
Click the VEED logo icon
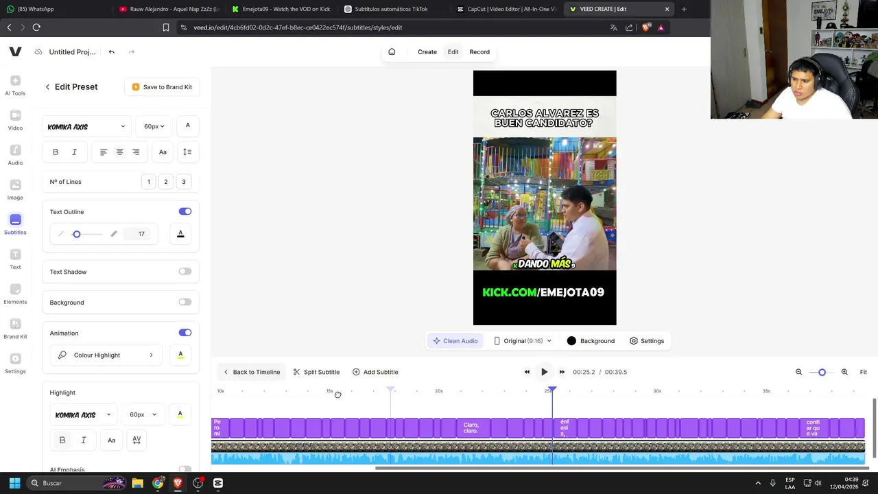[x=15, y=51]
